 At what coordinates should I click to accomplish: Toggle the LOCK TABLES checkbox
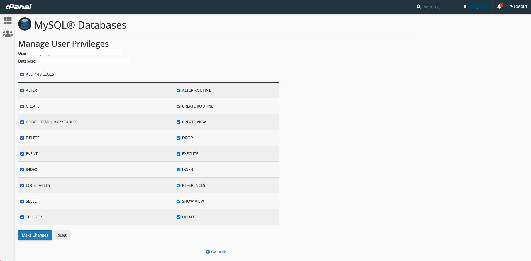pos(22,185)
